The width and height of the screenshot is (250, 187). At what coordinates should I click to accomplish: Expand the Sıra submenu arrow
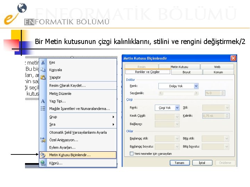(x=113, y=124)
